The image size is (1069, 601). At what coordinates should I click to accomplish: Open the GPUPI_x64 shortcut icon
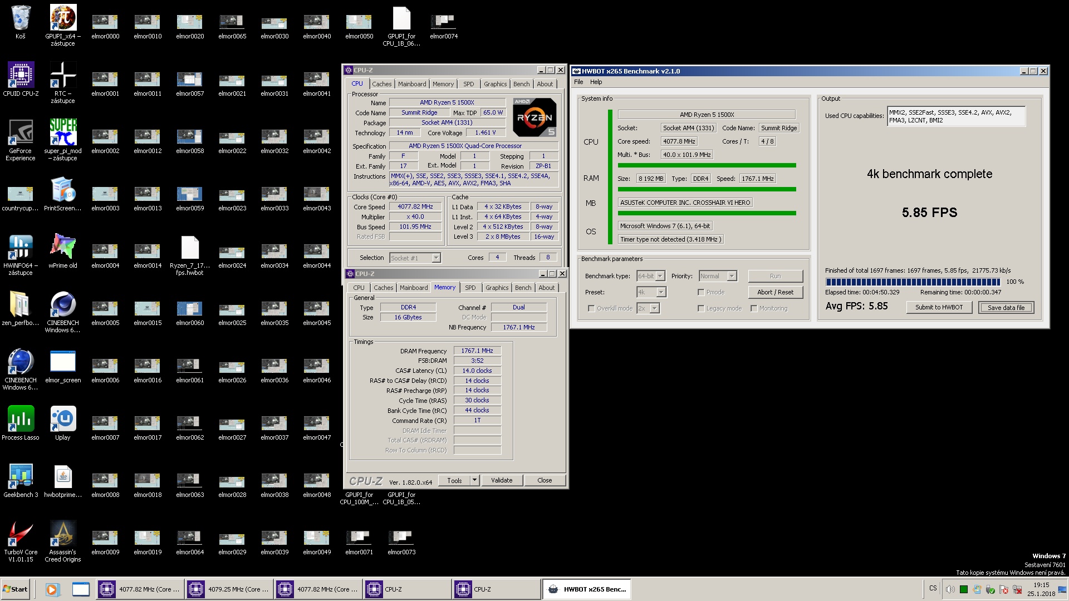pos(63,25)
